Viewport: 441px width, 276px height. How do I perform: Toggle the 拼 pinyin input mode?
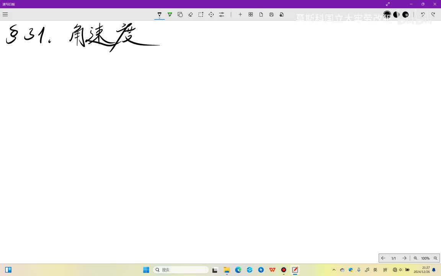click(x=385, y=270)
